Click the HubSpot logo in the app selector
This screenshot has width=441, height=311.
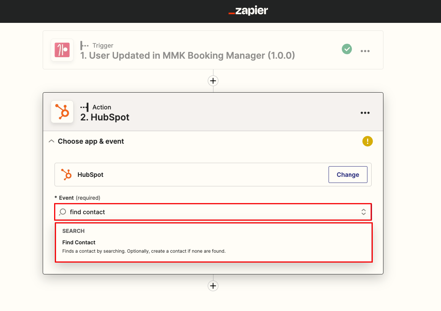pos(67,175)
